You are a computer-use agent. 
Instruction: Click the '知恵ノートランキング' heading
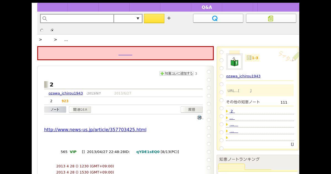tap(239, 159)
